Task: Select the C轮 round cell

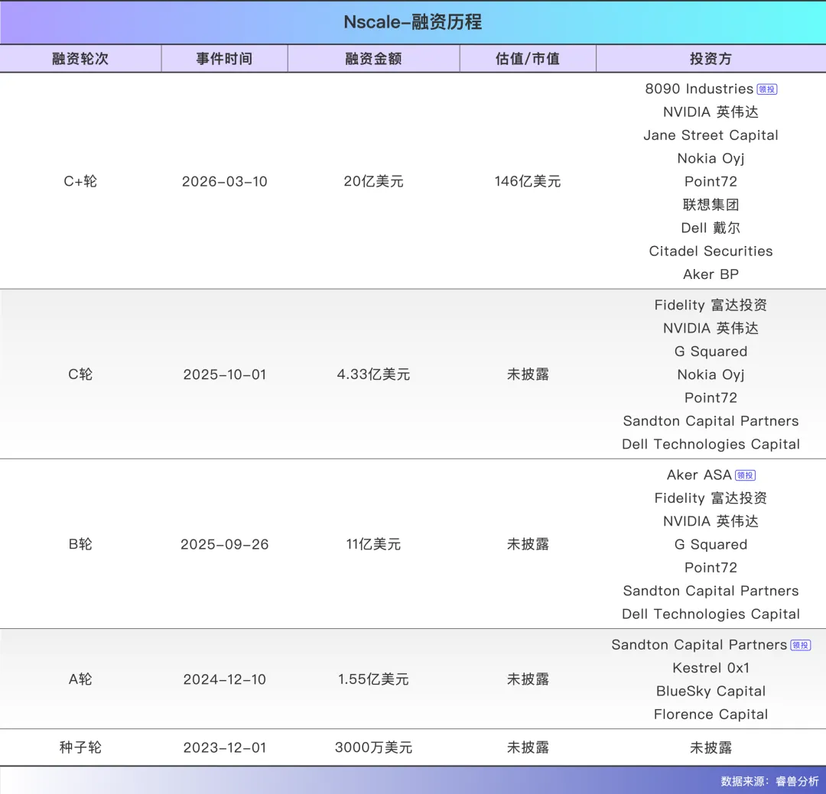Action: click(80, 374)
